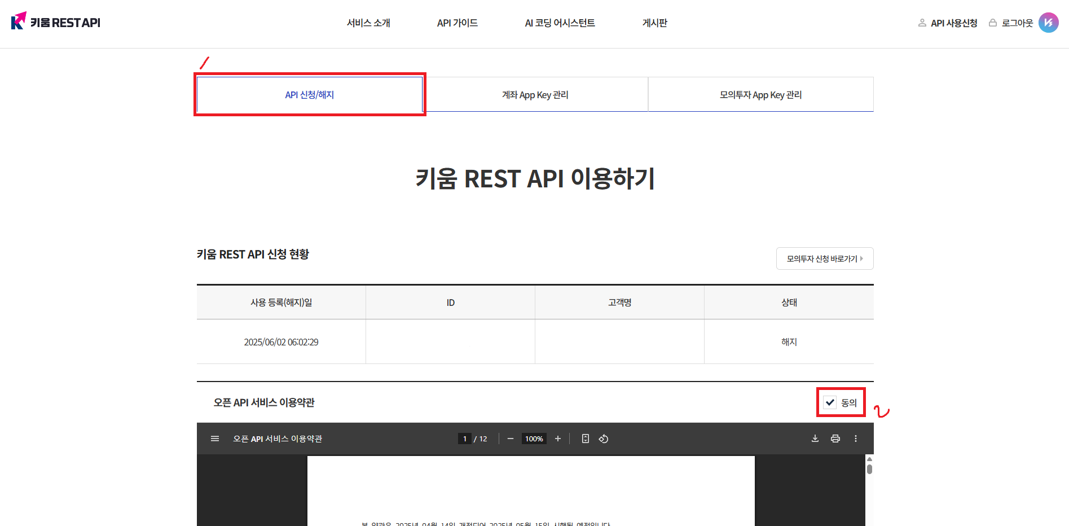Select the API 신청/해지 tab
This screenshot has height=526, width=1069.
tap(309, 95)
